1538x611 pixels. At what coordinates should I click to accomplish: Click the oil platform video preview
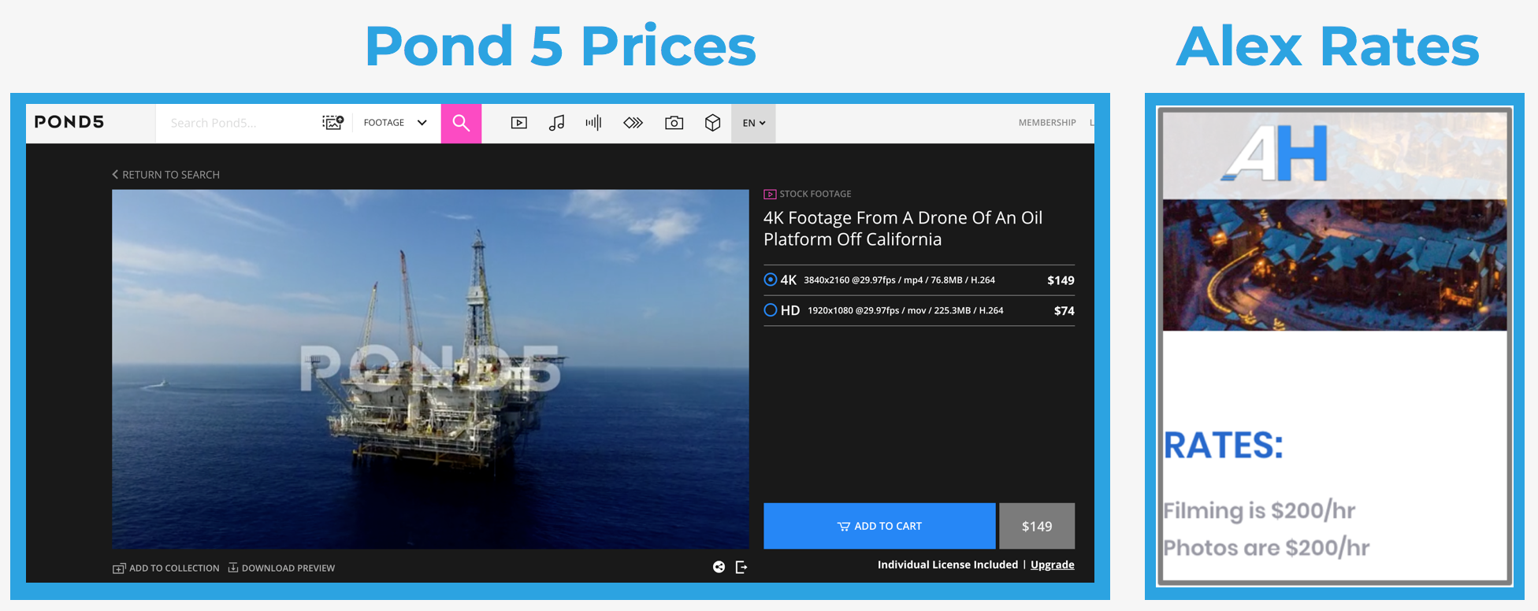click(x=430, y=368)
